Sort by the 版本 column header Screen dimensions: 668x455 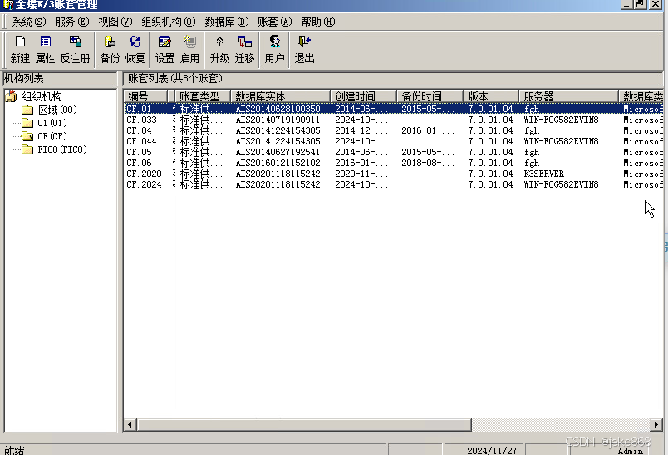click(x=491, y=96)
